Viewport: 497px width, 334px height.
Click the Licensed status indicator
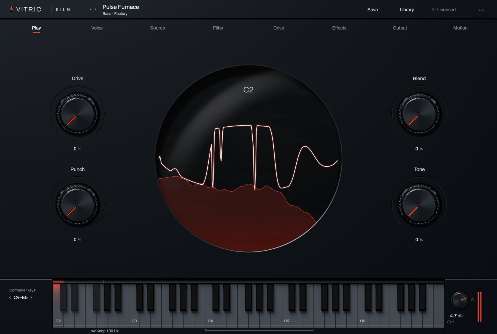[444, 10]
